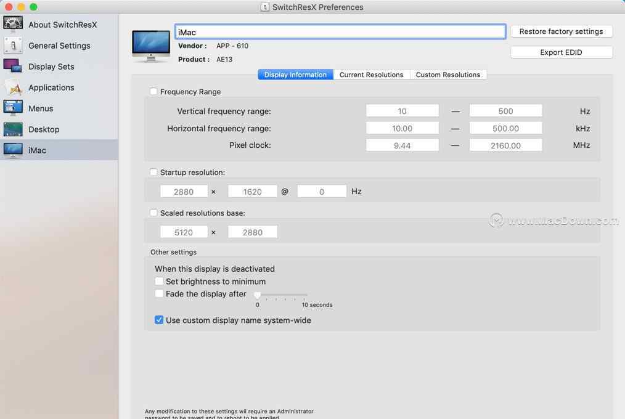Open Display Sets pane

click(x=51, y=67)
